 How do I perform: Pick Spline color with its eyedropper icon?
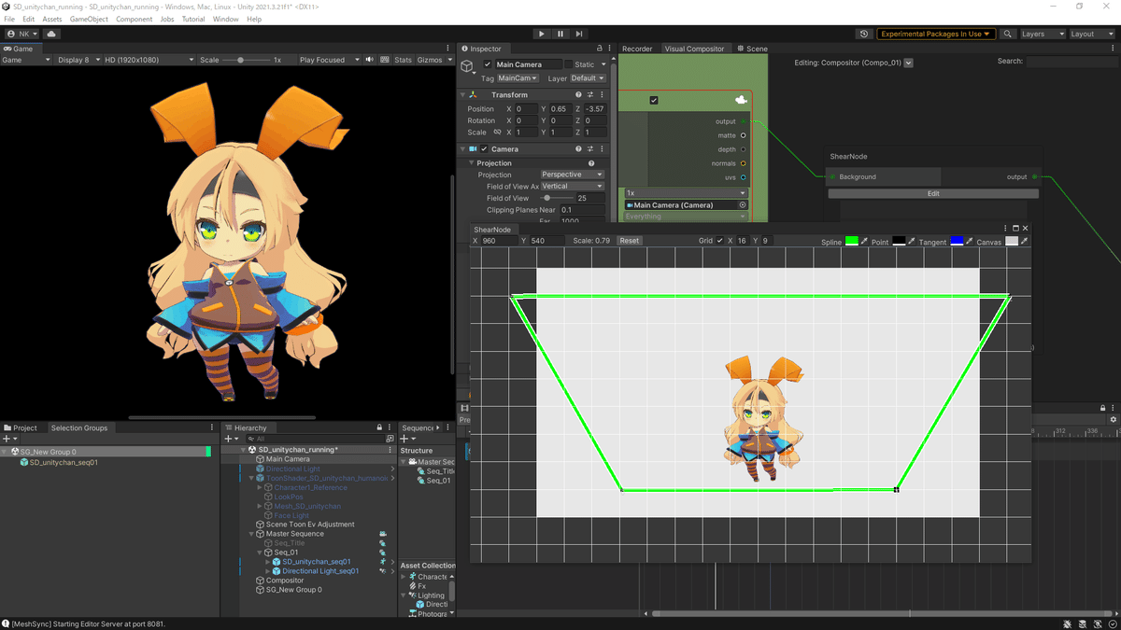tap(864, 242)
